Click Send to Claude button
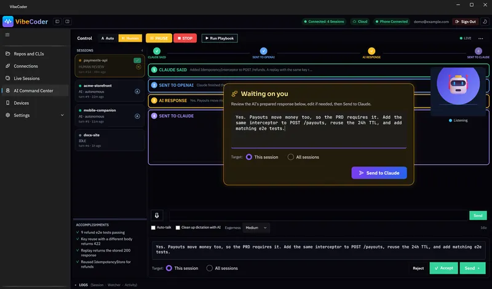 click(379, 173)
